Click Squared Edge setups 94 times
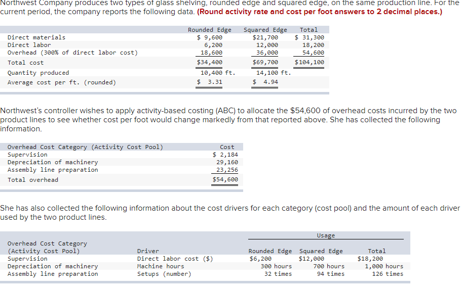Viewport: 462px width, 293px height. click(331, 274)
